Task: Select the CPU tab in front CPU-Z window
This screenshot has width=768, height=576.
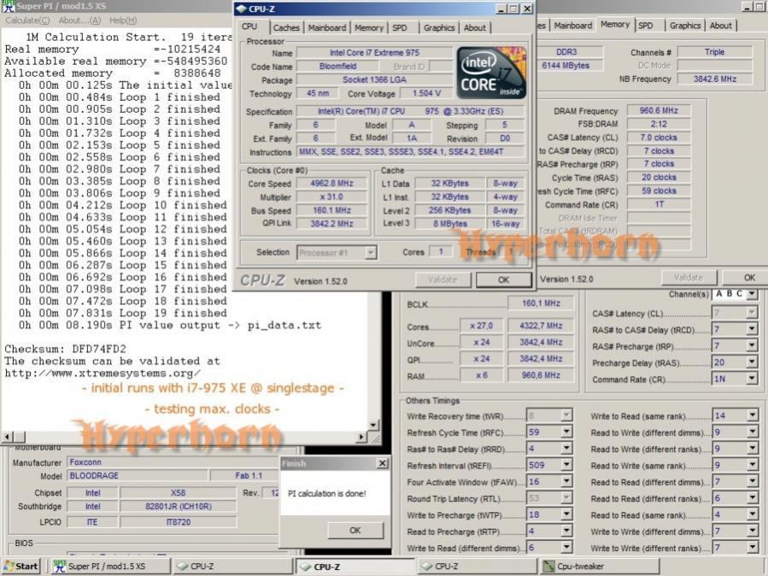Action: tap(249, 26)
